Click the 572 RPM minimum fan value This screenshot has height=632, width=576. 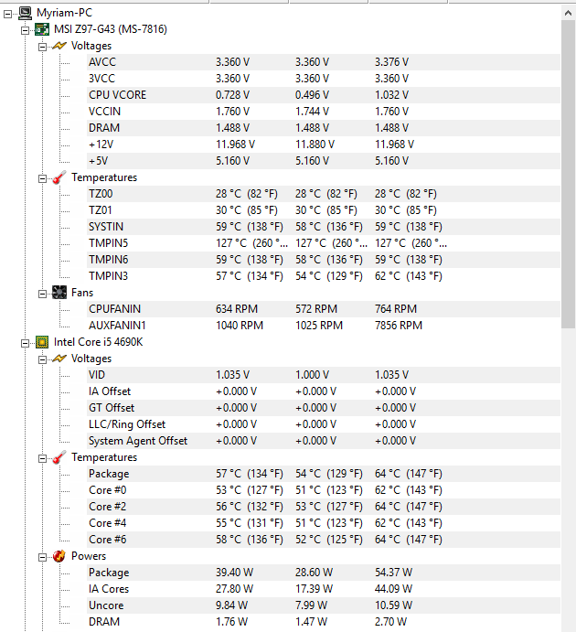[x=316, y=309]
